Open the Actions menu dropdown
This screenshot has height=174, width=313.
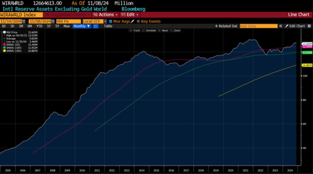click(x=106, y=15)
